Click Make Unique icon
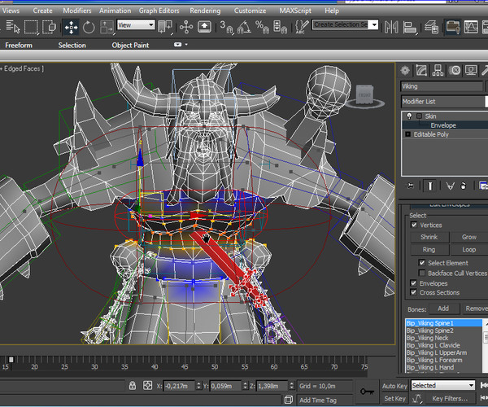 (450, 186)
